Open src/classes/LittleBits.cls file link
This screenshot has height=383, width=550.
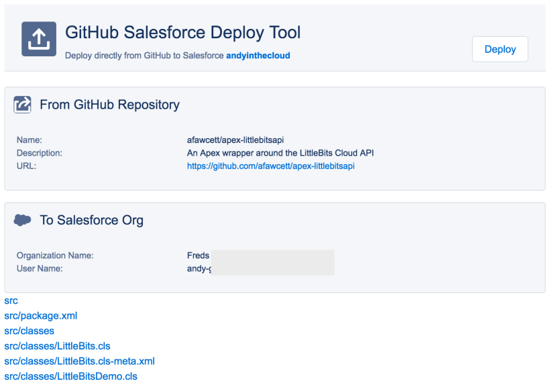(57, 346)
